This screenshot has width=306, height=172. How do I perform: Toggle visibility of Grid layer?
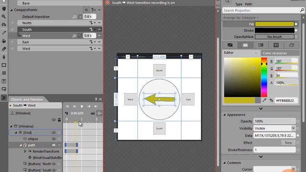point(54,133)
